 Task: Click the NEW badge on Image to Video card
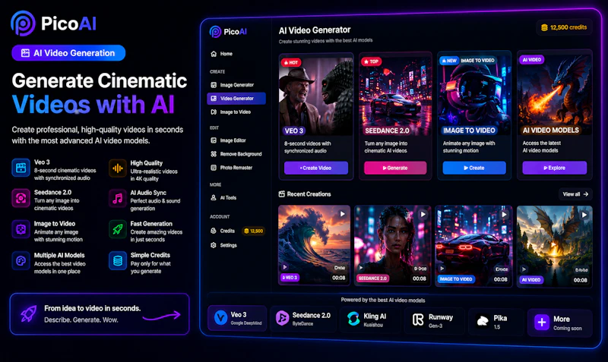pyautogui.click(x=449, y=61)
